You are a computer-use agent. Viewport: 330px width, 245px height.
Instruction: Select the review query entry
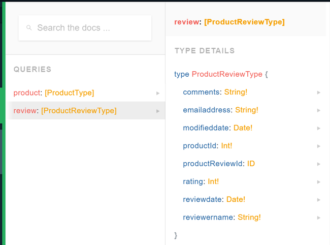coord(24,110)
